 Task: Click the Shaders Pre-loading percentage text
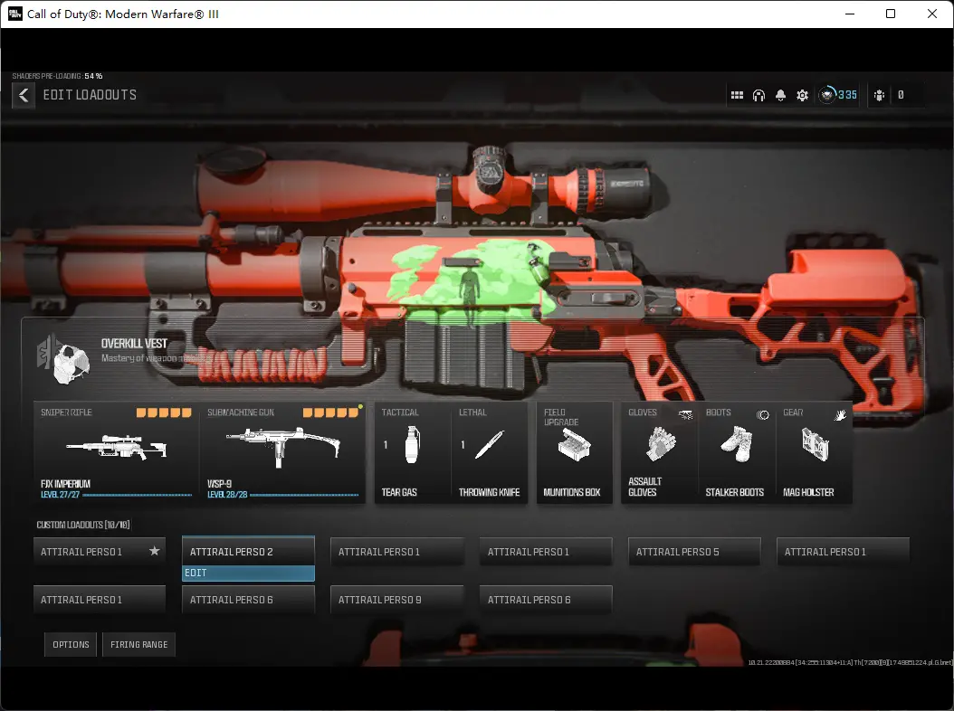pyautogui.click(x=57, y=76)
